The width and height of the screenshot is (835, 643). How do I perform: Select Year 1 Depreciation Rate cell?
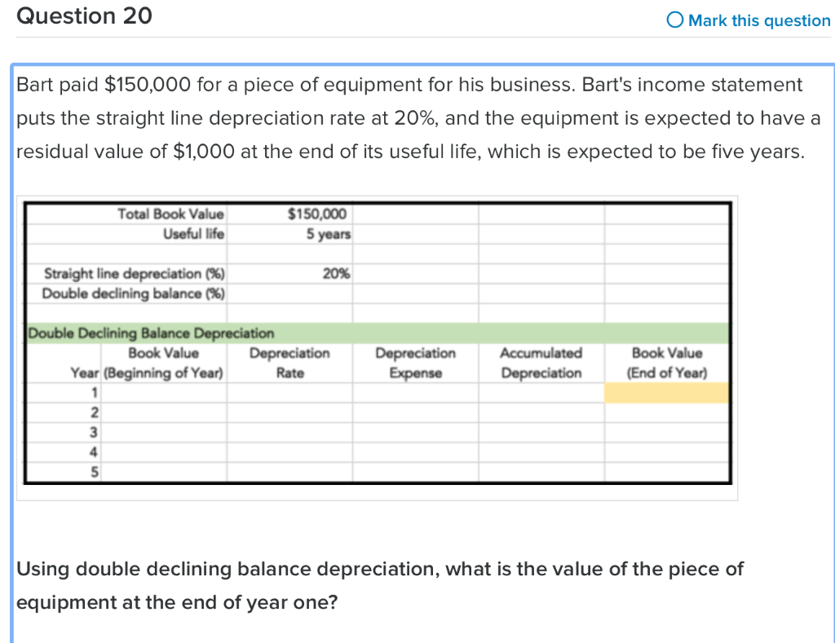tap(290, 392)
